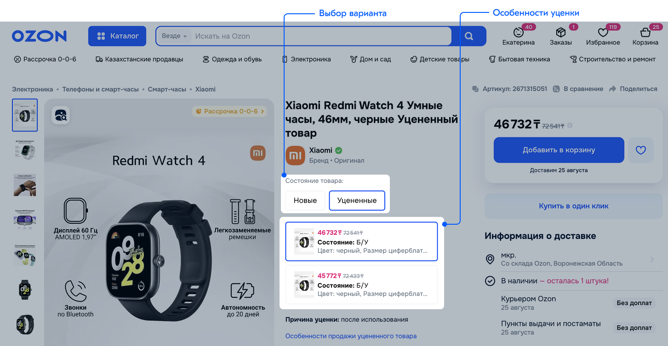Click the Добавить в корзину button
The height and width of the screenshot is (346, 668).
tap(559, 150)
